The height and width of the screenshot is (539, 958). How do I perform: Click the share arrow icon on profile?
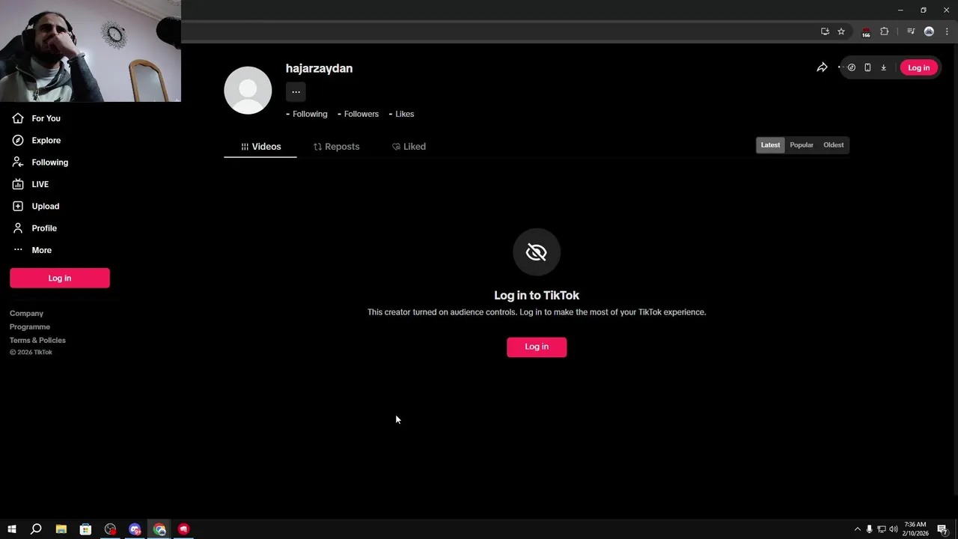click(822, 67)
